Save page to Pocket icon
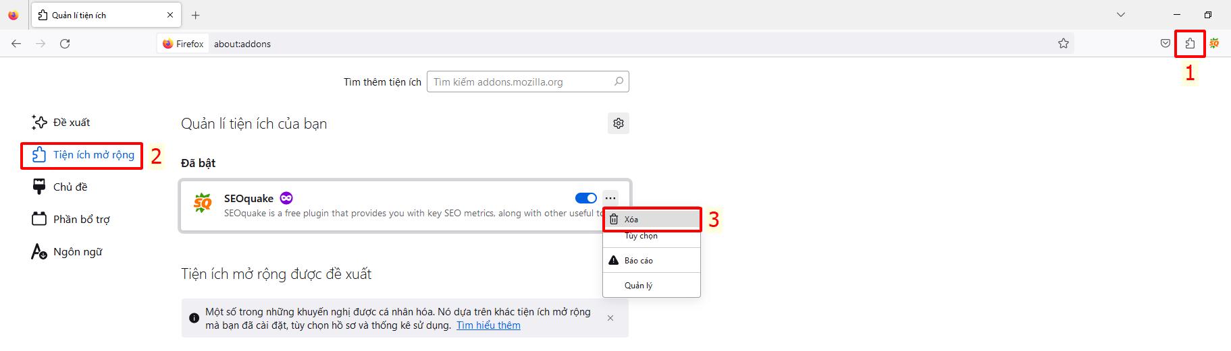The image size is (1231, 351). coord(1165,44)
